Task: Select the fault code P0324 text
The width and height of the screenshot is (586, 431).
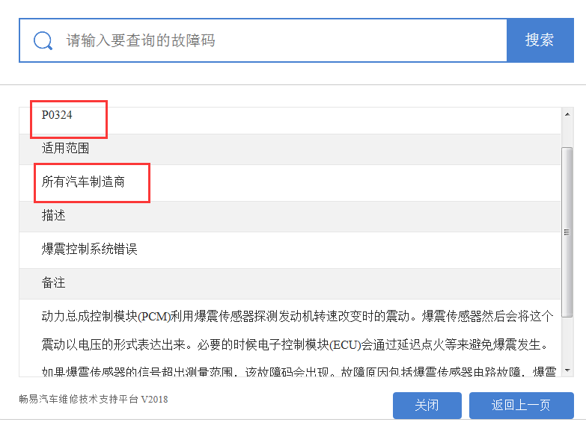Action: 57,115
